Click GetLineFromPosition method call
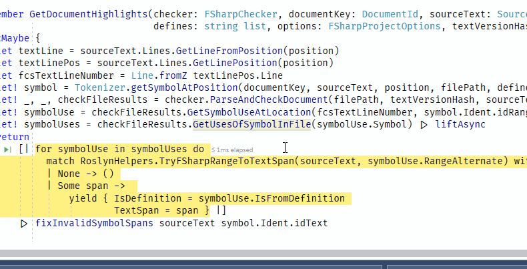Image resolution: width=527 pixels, height=269 pixels. coord(229,51)
